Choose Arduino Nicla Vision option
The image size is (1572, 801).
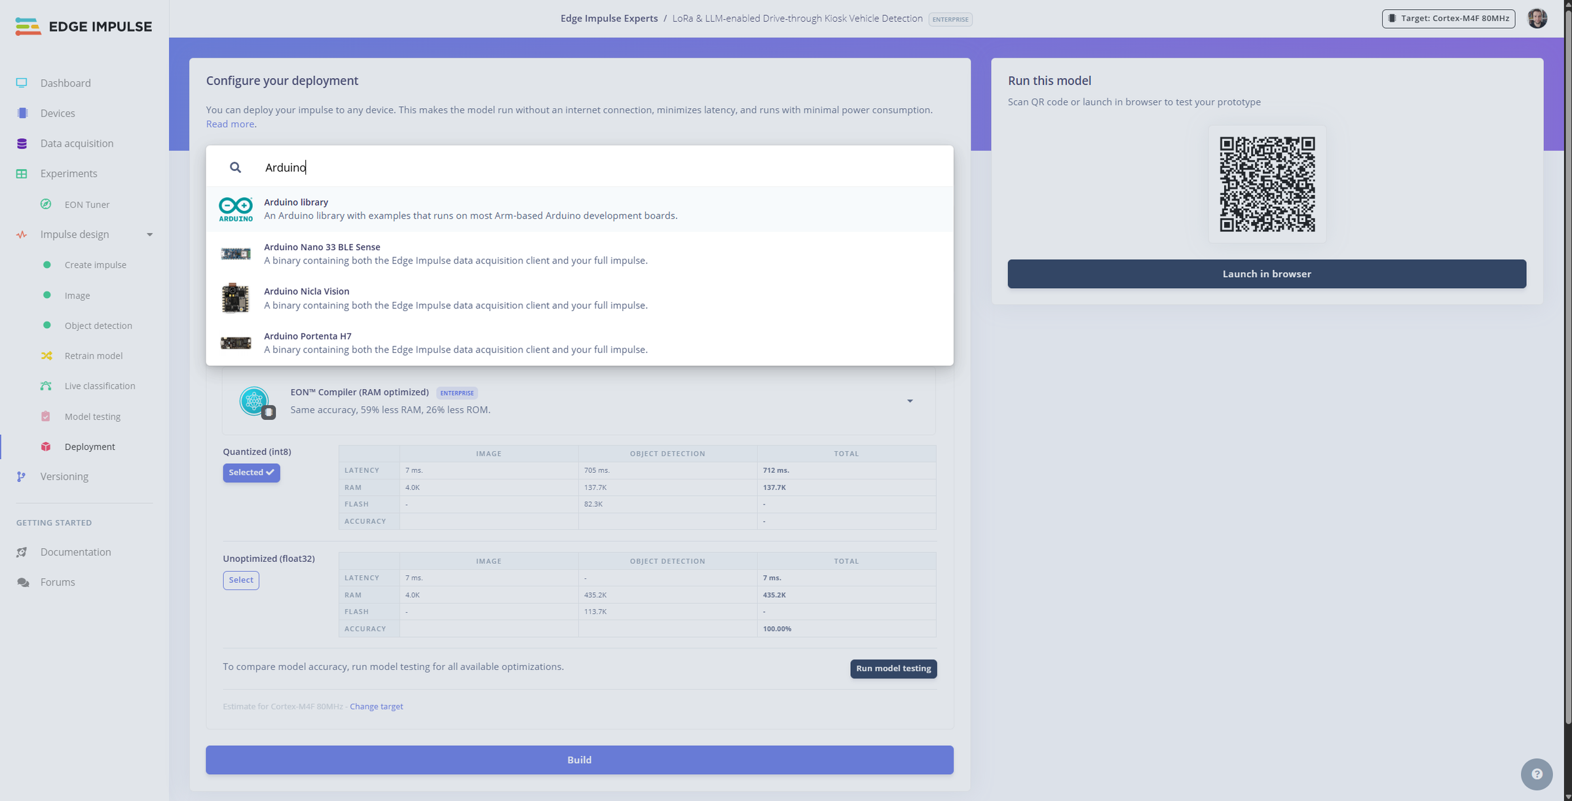[x=580, y=298]
